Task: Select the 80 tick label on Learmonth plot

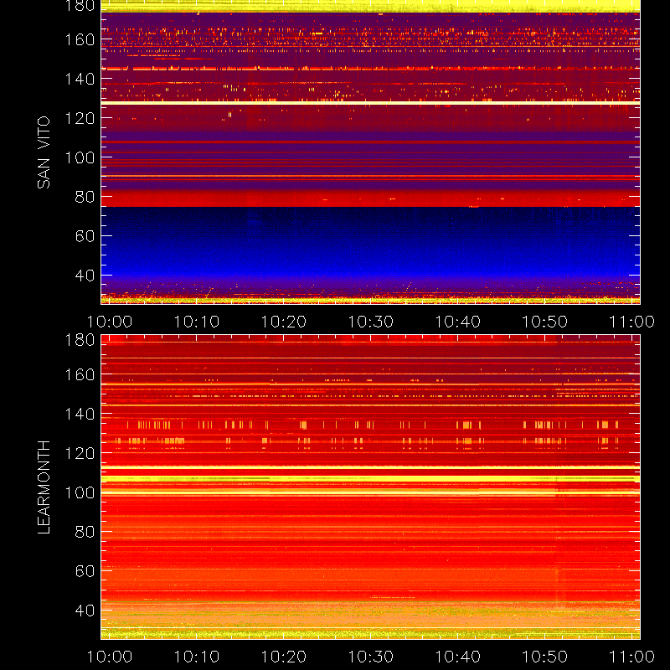Action: (85, 532)
